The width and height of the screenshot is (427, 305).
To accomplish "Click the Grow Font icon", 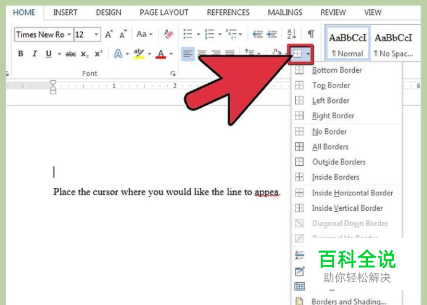I will [x=109, y=35].
